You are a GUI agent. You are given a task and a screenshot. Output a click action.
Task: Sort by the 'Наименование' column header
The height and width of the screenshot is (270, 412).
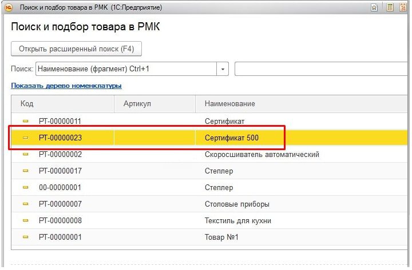coord(229,103)
